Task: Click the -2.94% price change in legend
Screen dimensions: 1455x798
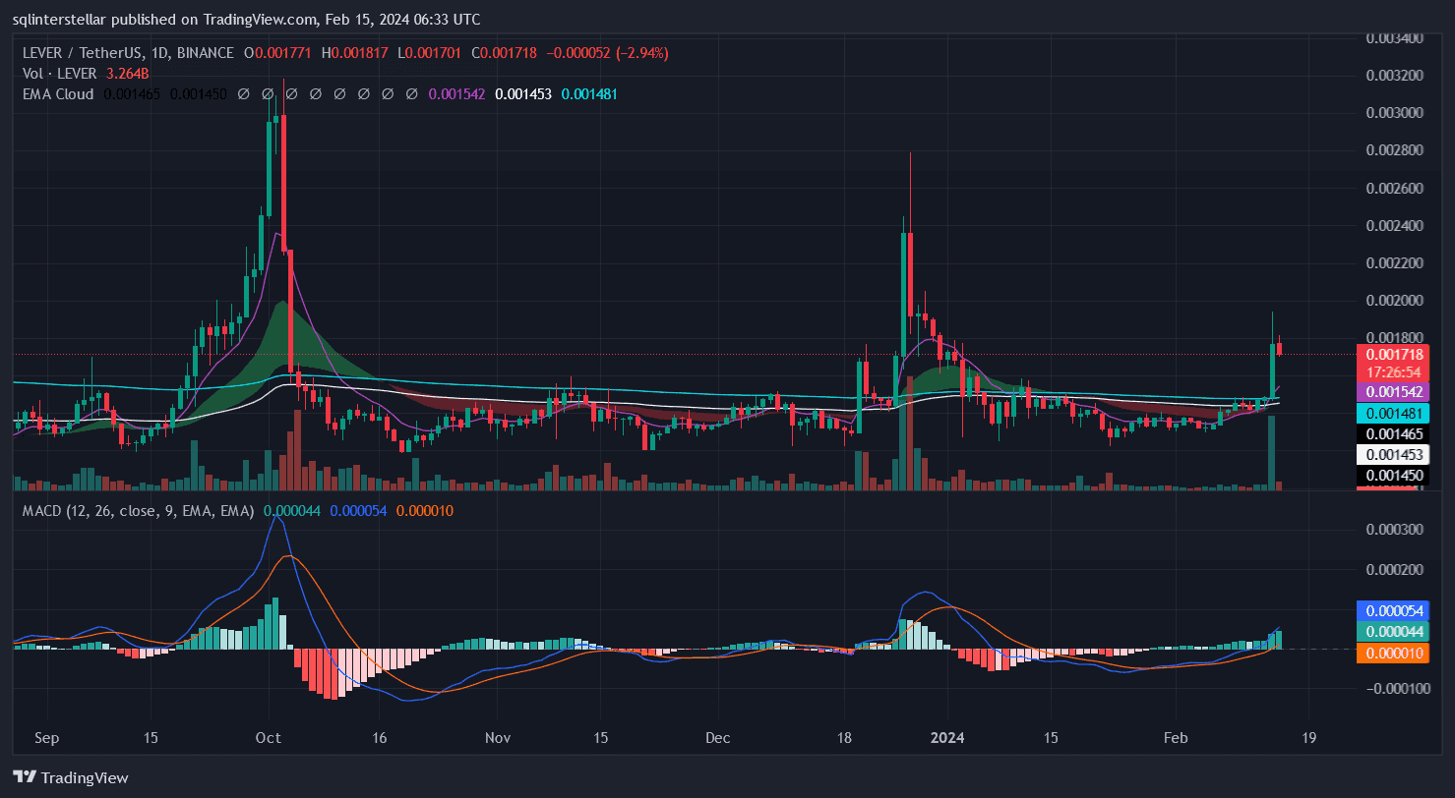Action: point(641,53)
